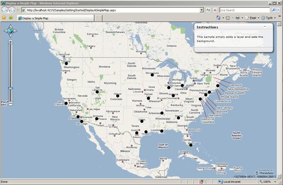Click the vertical scrollbar down arrow
283x185 pixels.
(279, 176)
